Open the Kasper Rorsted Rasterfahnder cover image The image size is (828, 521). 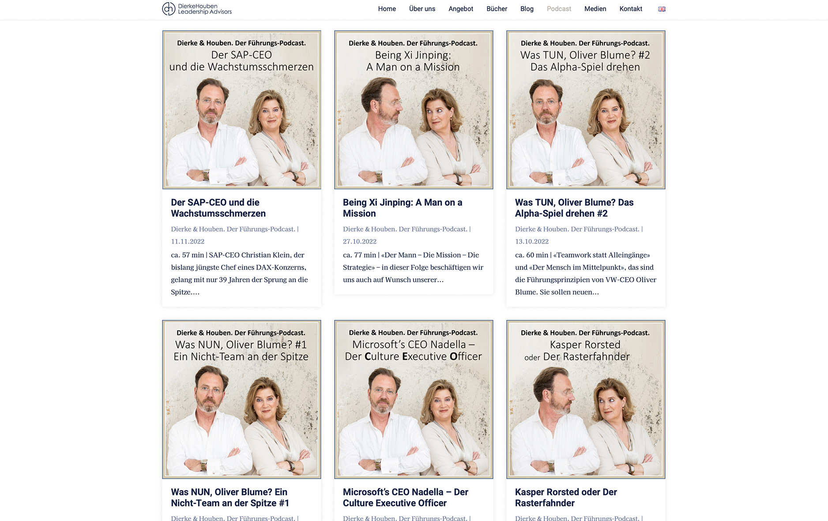(x=586, y=399)
